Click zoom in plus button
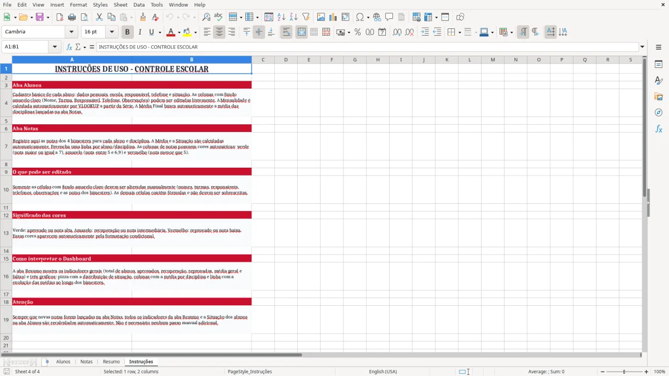This screenshot has width=669, height=376. pyautogui.click(x=647, y=372)
